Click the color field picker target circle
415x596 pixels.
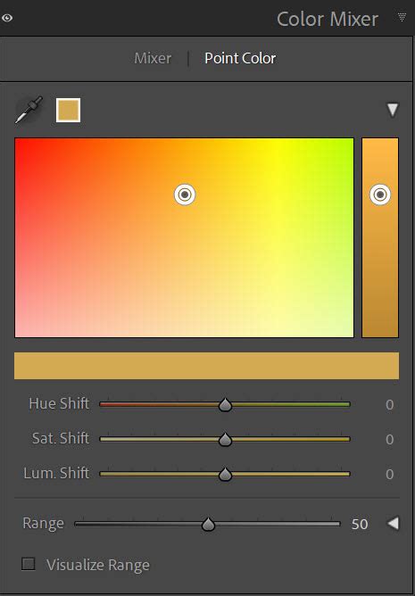click(185, 195)
